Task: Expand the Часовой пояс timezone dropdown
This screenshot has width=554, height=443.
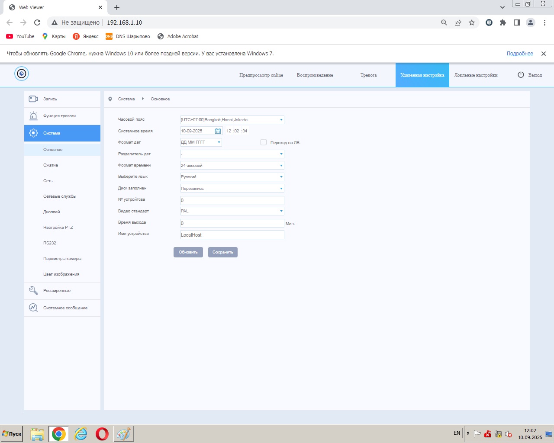Action: (281, 120)
